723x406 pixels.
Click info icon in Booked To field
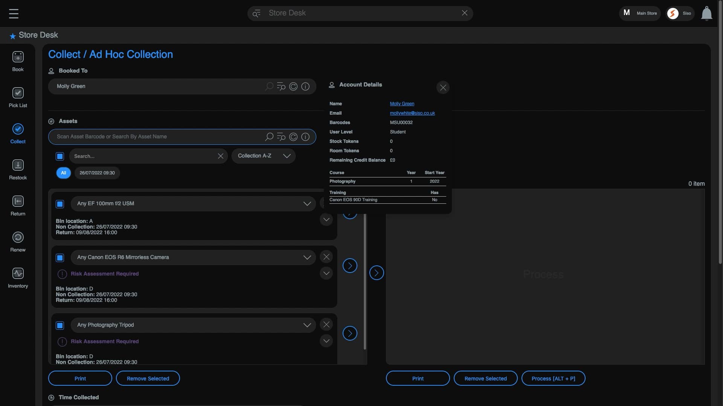[x=305, y=86]
